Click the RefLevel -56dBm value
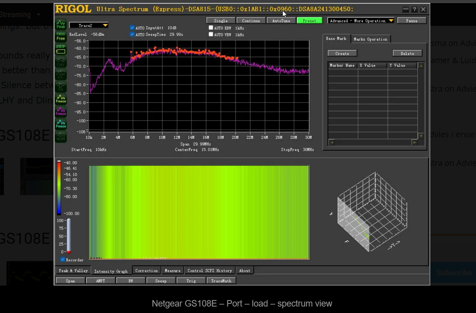476x313 pixels. pos(87,34)
